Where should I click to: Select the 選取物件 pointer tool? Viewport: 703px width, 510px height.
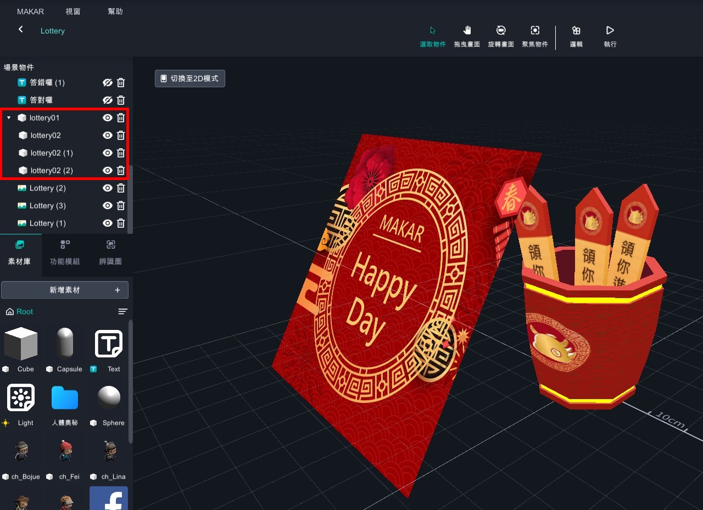click(x=432, y=36)
